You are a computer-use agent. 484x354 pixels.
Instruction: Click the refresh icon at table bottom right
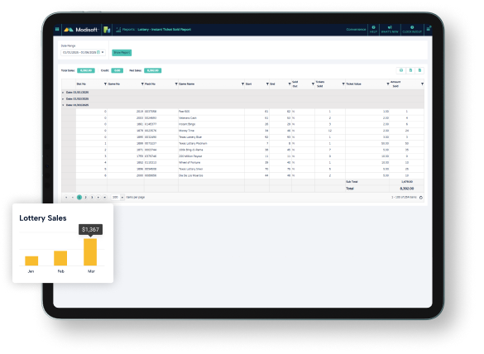(x=421, y=198)
